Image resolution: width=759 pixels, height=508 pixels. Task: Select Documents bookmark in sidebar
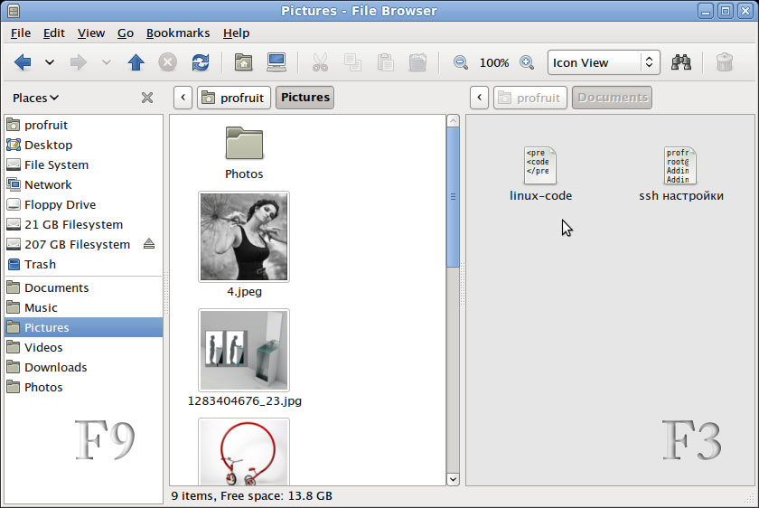tap(84, 287)
